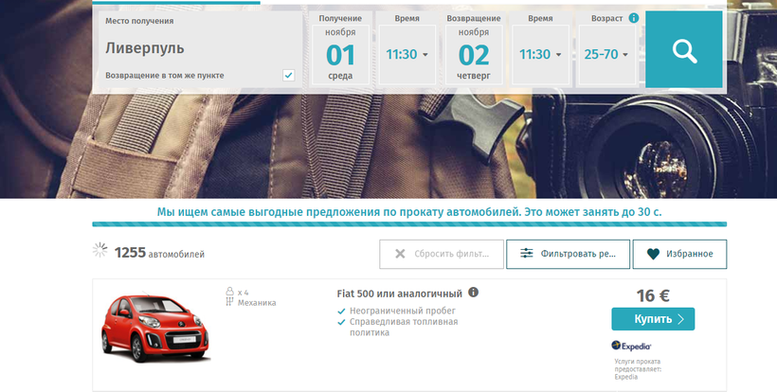Click the gearbox icon next to Механика
This screenshot has height=392, width=777.
(229, 302)
